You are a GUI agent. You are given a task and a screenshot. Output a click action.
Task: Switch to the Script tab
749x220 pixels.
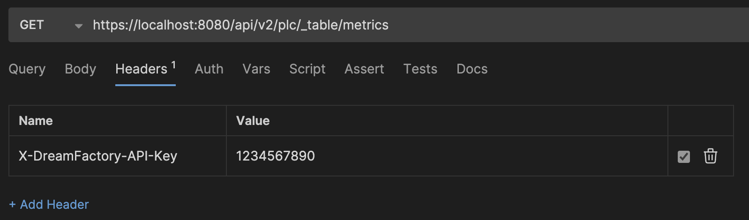tap(307, 69)
